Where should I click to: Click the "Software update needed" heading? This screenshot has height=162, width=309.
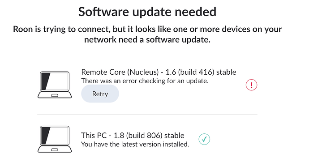pos(147,12)
